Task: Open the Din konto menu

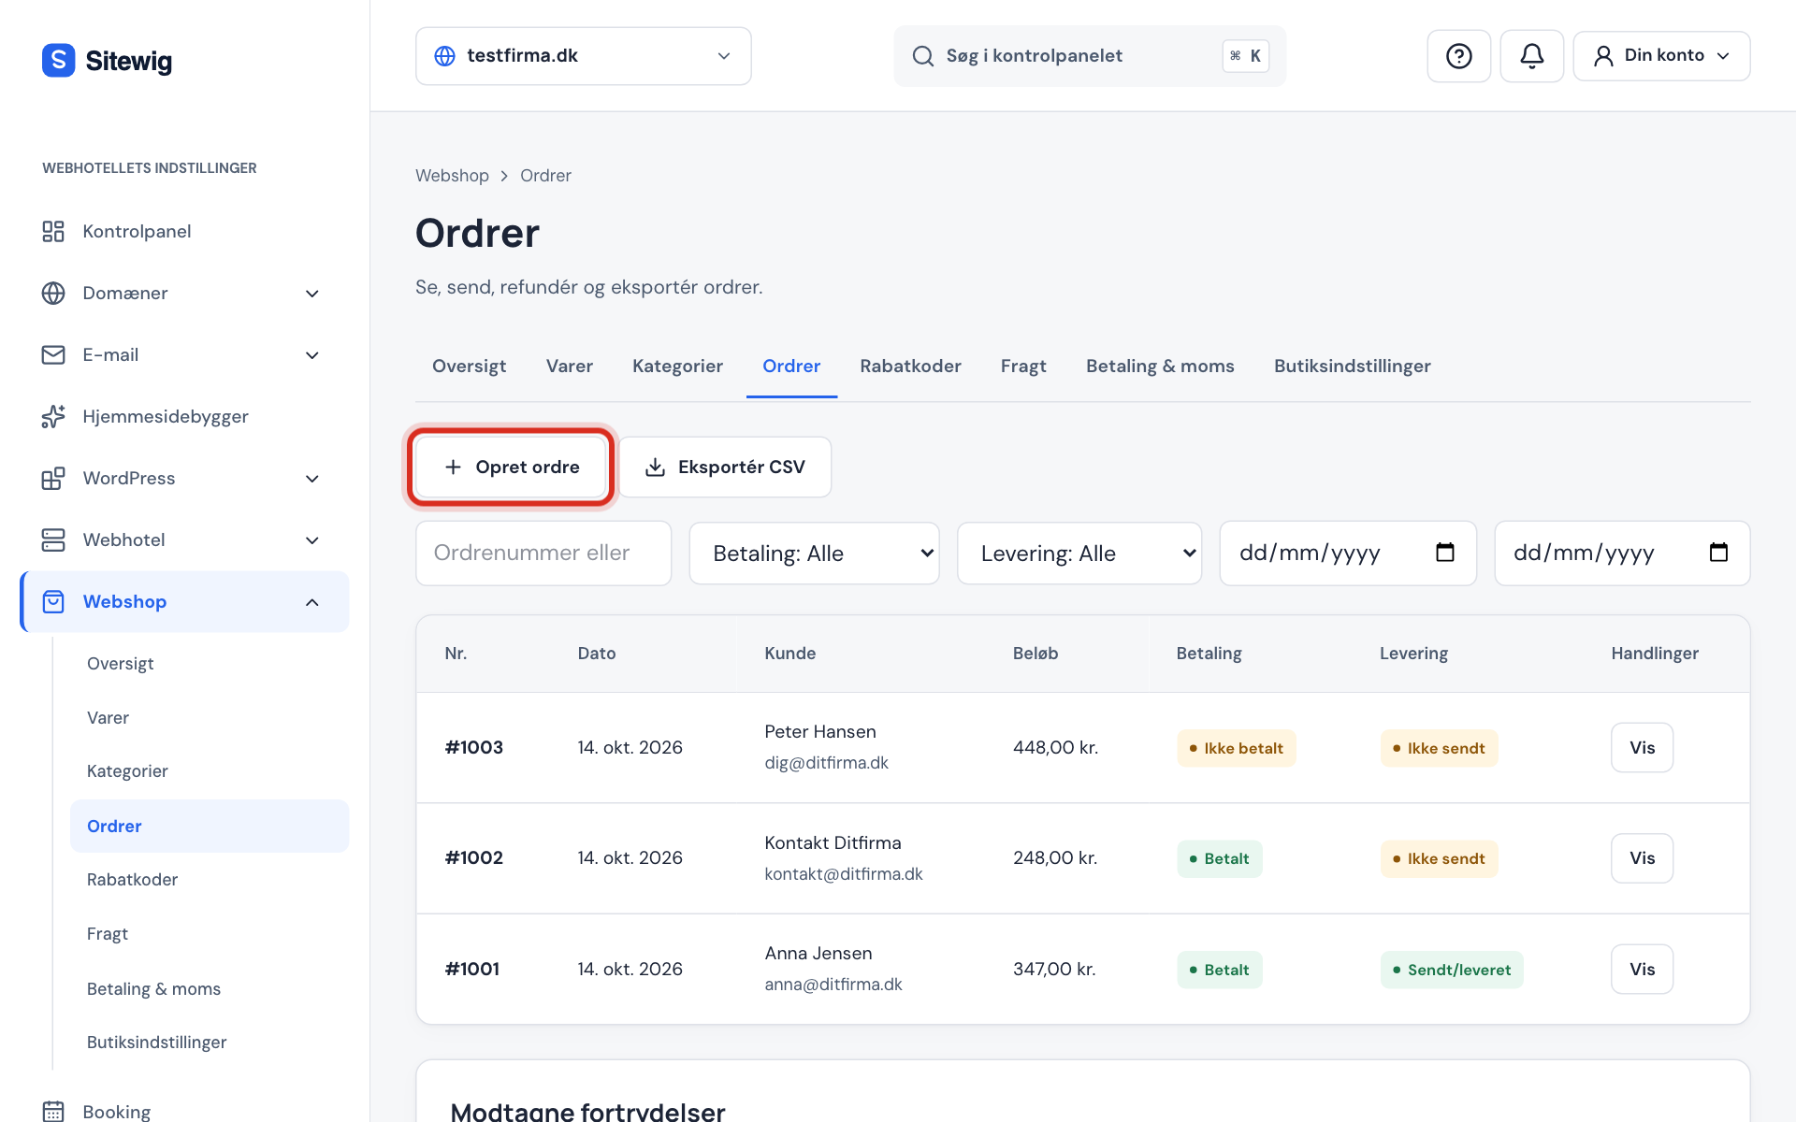Action: point(1661,56)
